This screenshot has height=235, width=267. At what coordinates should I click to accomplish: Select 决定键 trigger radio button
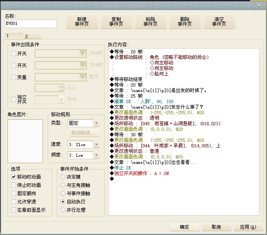pyautogui.click(x=63, y=177)
